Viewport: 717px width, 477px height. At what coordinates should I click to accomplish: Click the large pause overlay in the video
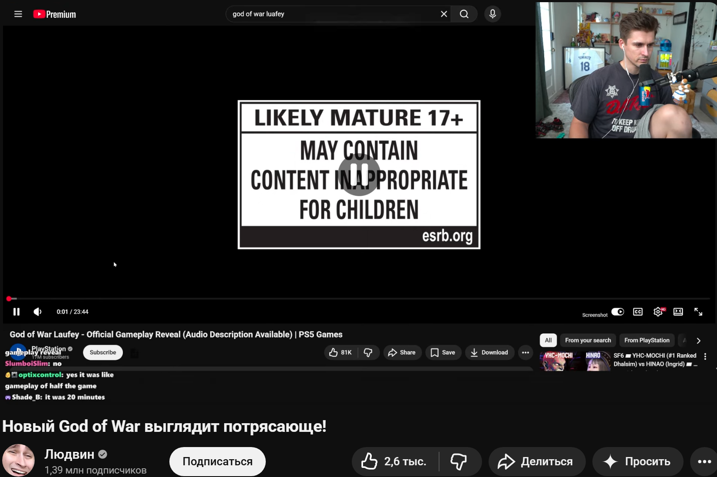click(x=359, y=174)
